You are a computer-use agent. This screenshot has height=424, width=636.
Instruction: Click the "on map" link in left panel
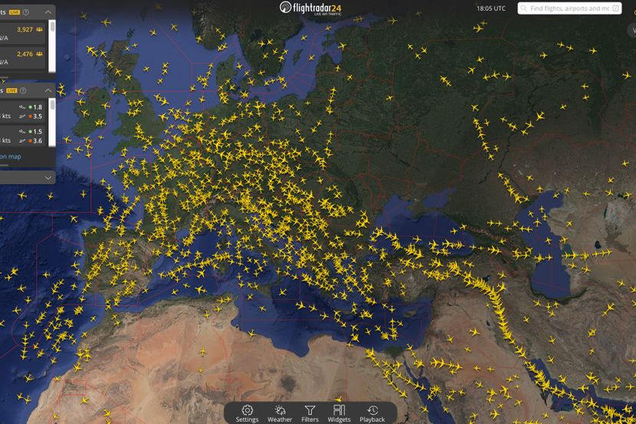pyautogui.click(x=11, y=156)
